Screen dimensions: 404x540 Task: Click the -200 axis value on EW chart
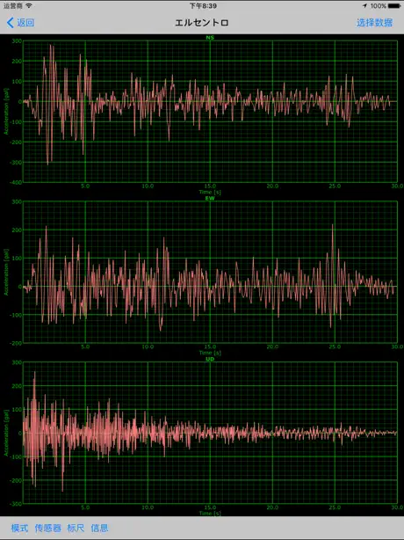16,343
